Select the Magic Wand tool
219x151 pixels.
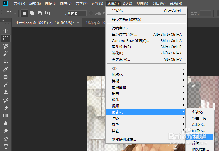point(6,54)
